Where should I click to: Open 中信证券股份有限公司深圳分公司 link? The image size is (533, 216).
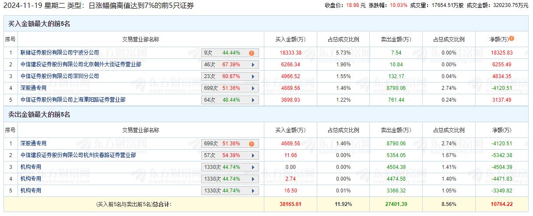pyautogui.click(x=60, y=76)
